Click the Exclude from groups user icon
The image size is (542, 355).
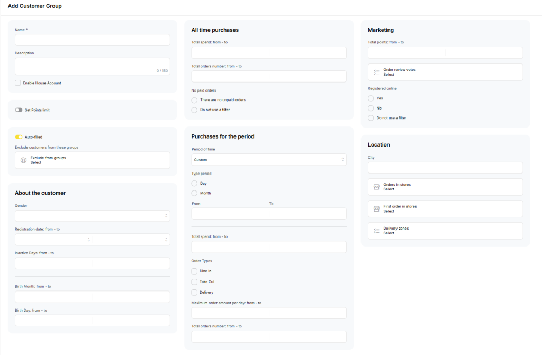(x=23, y=160)
